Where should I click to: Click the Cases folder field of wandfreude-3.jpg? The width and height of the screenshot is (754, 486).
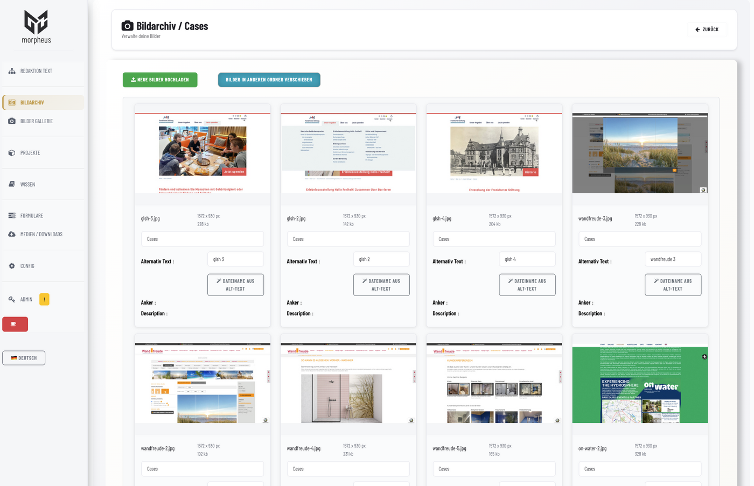coord(640,239)
